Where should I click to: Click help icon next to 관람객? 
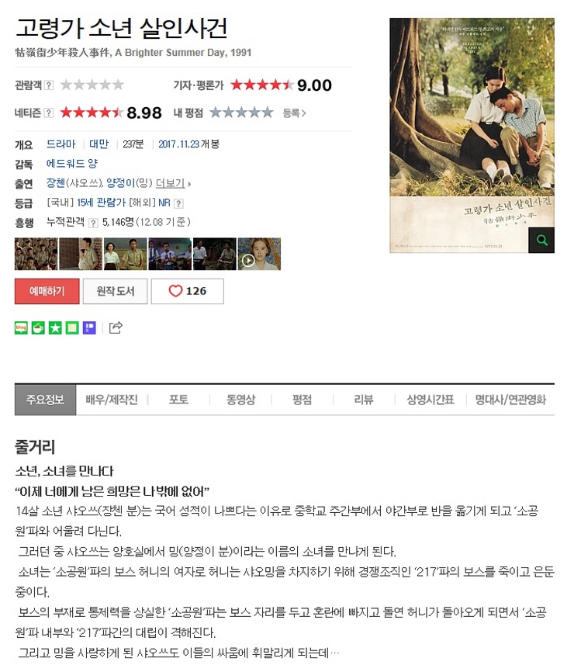point(49,85)
